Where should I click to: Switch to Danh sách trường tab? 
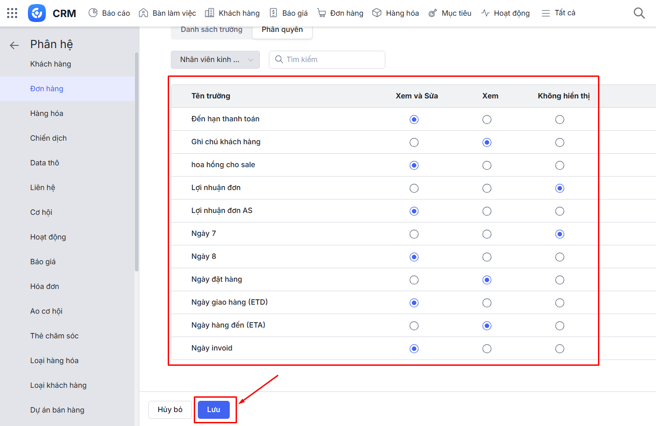211,30
